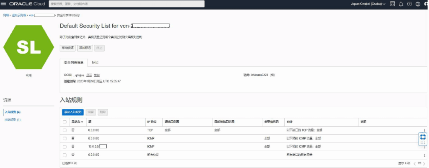Switch to the 标记 tab
Viewport: 429px width, 168px height.
[x=95, y=62]
